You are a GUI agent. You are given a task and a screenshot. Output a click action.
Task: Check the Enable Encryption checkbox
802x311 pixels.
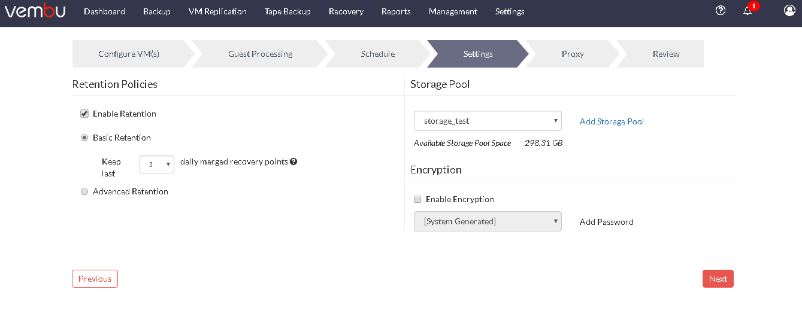point(417,199)
